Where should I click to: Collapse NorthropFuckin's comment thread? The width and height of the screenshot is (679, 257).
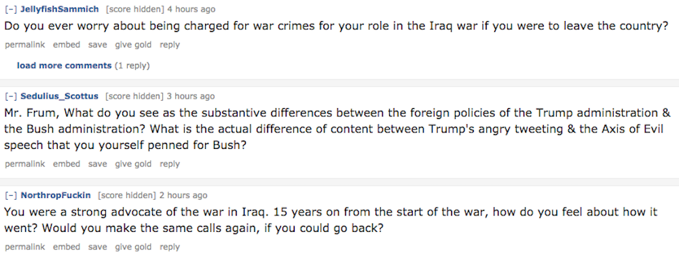[11, 195]
